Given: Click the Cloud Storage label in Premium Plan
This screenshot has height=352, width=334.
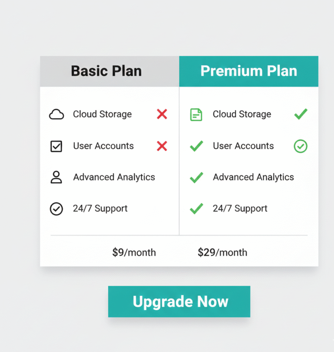Looking at the screenshot, I should point(242,114).
